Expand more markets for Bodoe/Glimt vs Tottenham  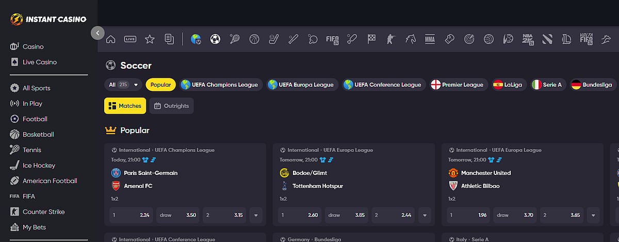click(x=425, y=215)
